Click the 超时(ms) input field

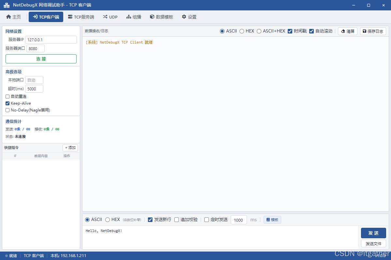pos(34,89)
